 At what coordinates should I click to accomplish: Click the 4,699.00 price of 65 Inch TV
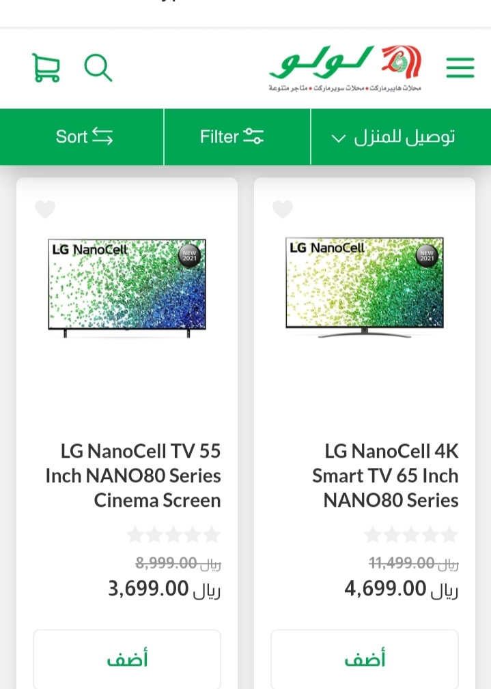click(x=401, y=588)
